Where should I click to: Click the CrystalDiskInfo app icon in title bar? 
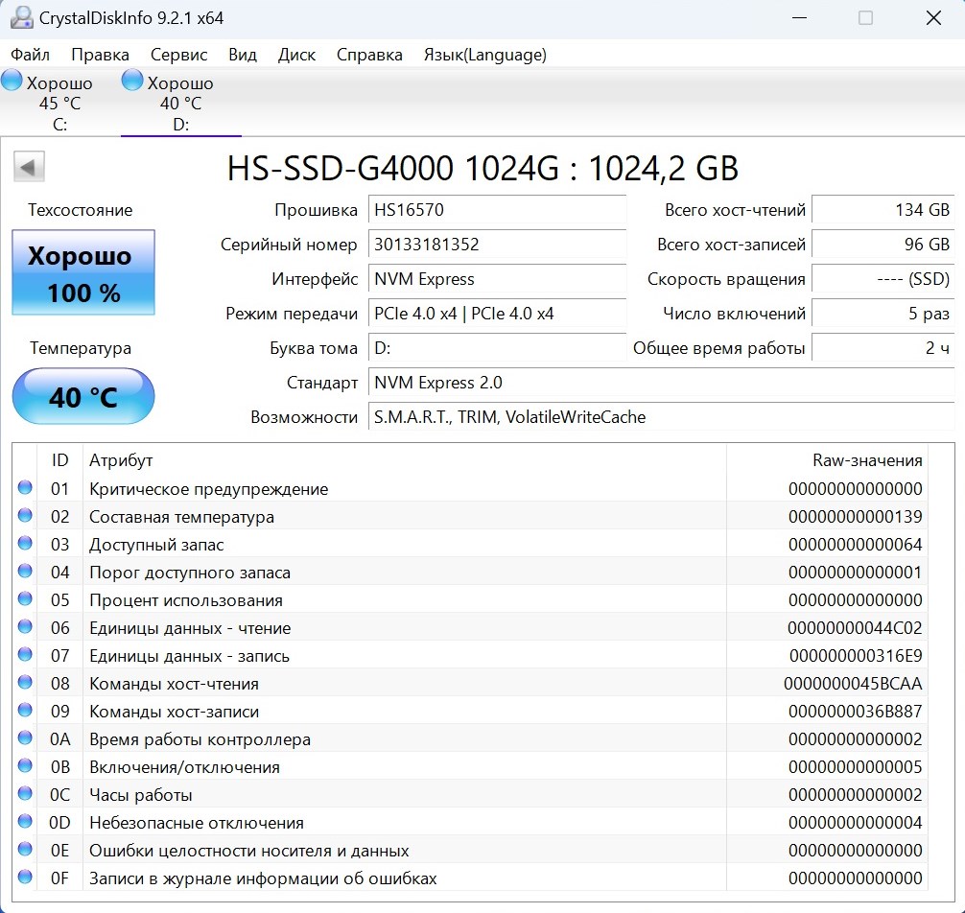[x=19, y=17]
